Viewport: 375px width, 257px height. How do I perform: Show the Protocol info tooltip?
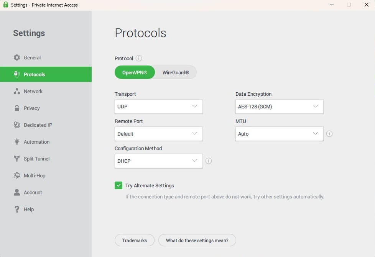click(x=138, y=58)
